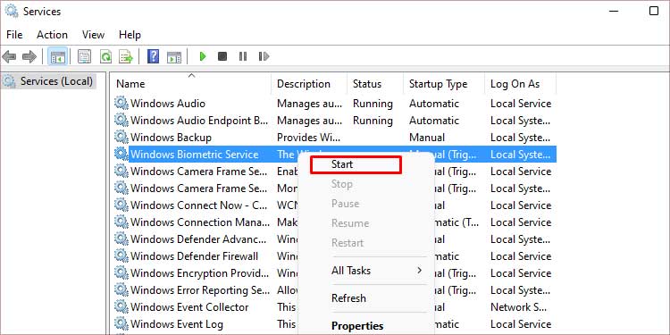670x335 pixels.
Task: Sort by the Startup Type column header
Action: tap(443, 84)
